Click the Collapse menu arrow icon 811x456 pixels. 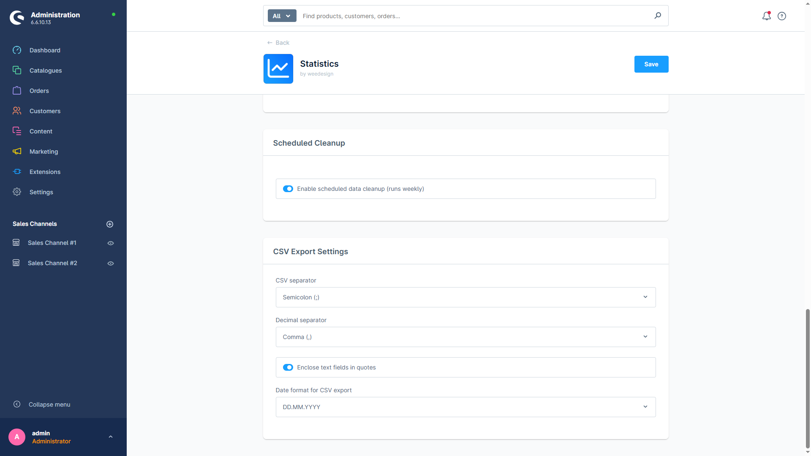(x=17, y=404)
